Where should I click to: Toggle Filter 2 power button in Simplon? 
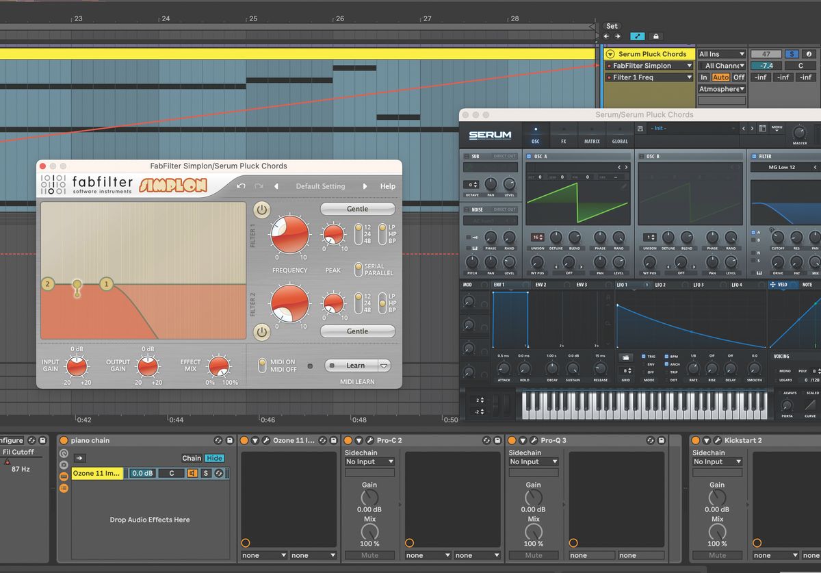262,332
